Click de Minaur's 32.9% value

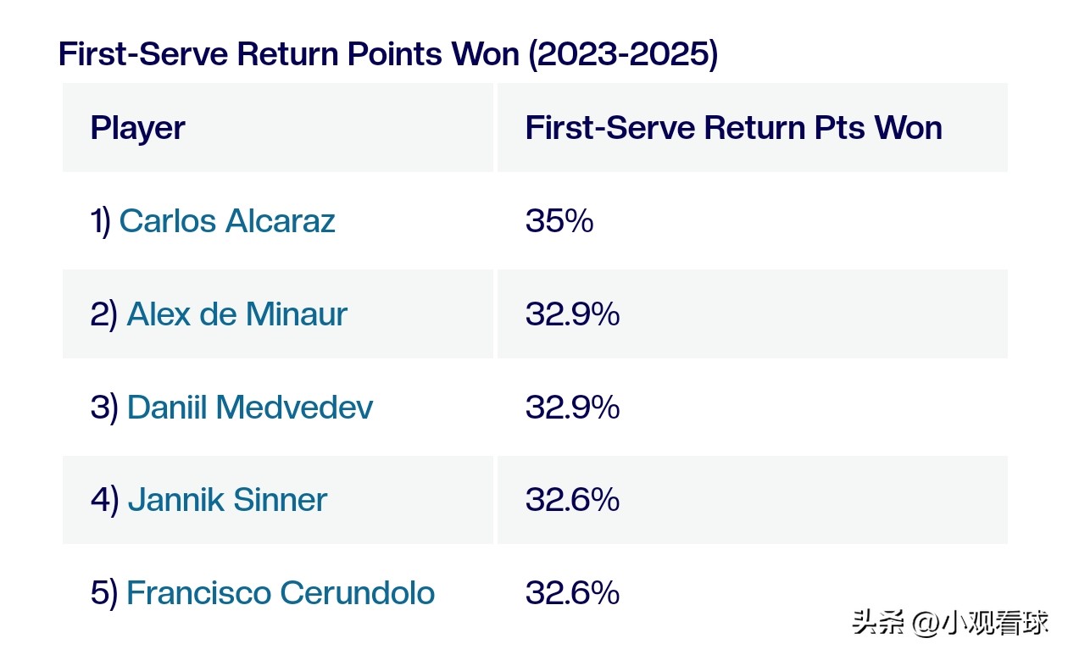coord(572,314)
